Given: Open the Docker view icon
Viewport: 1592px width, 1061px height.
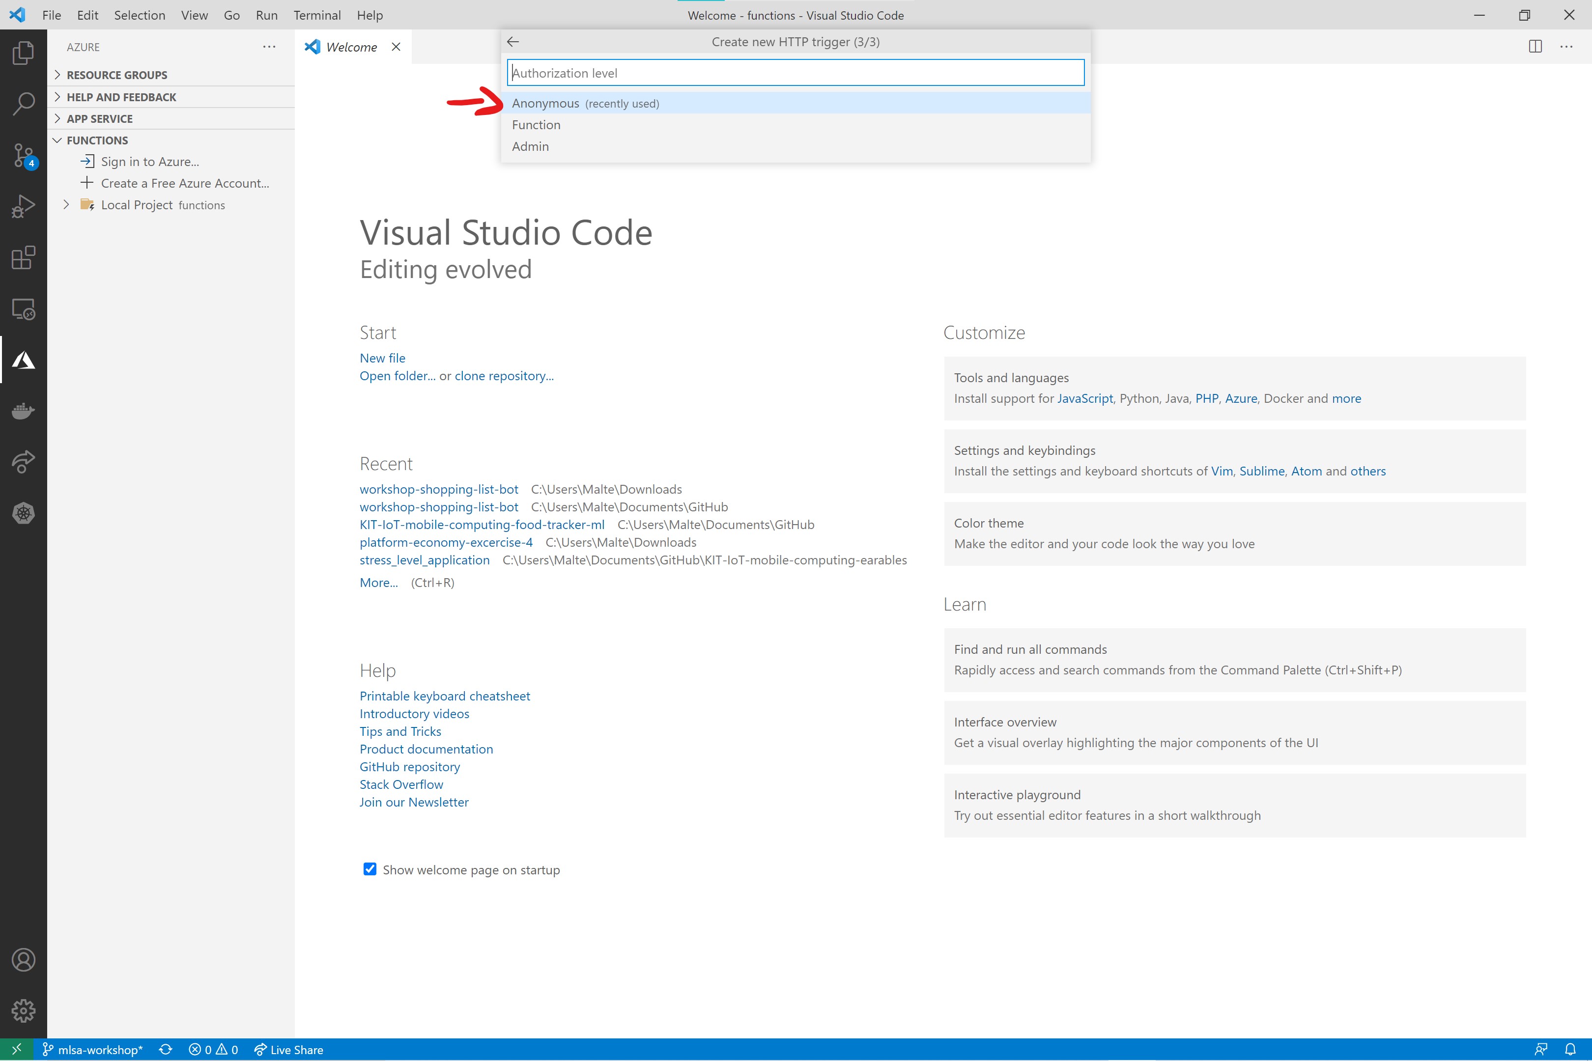Looking at the screenshot, I should (23, 411).
